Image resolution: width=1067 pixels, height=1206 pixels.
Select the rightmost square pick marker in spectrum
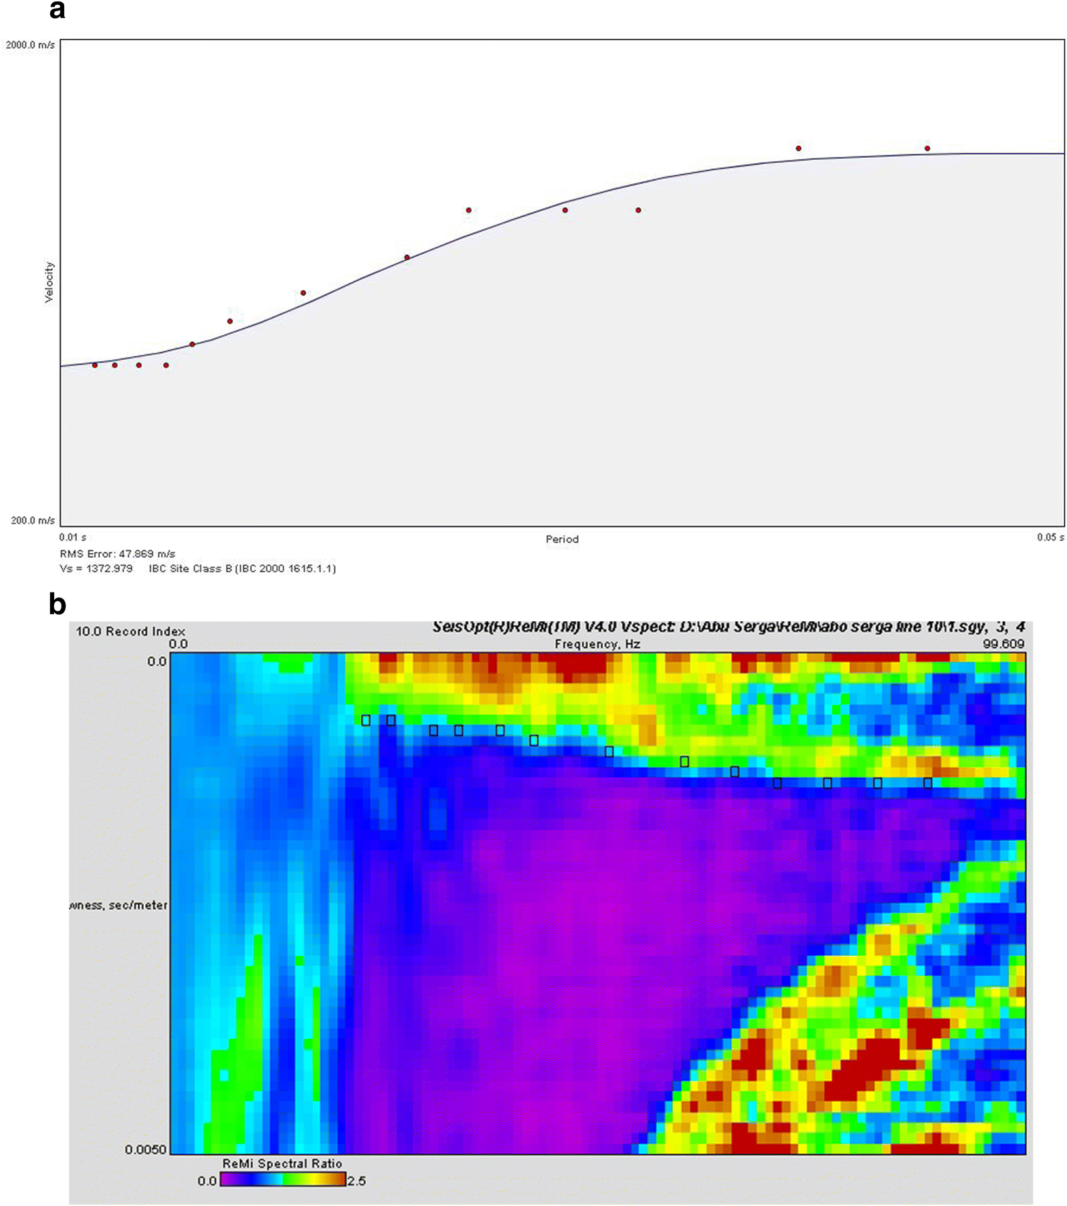(928, 783)
